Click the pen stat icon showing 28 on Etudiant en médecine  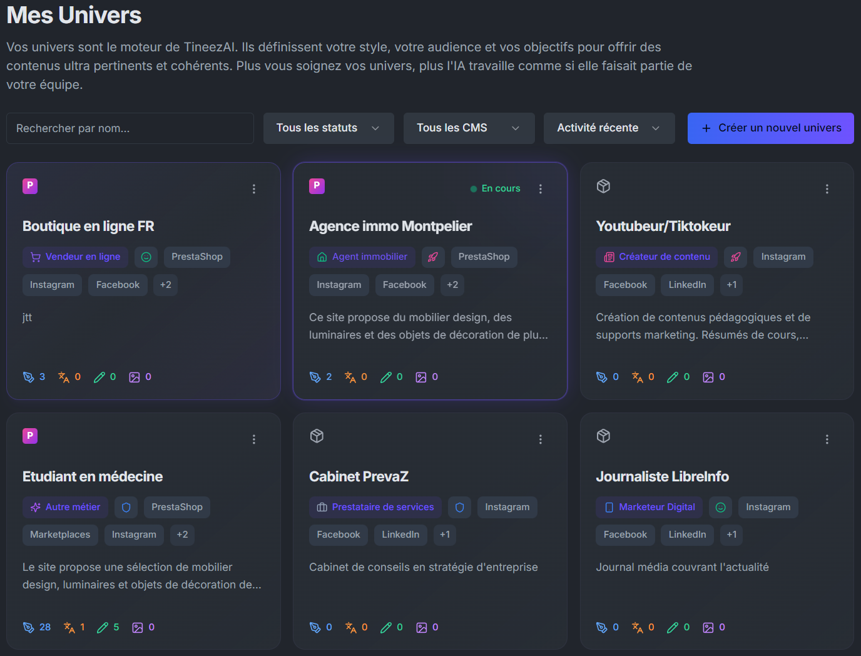(29, 627)
